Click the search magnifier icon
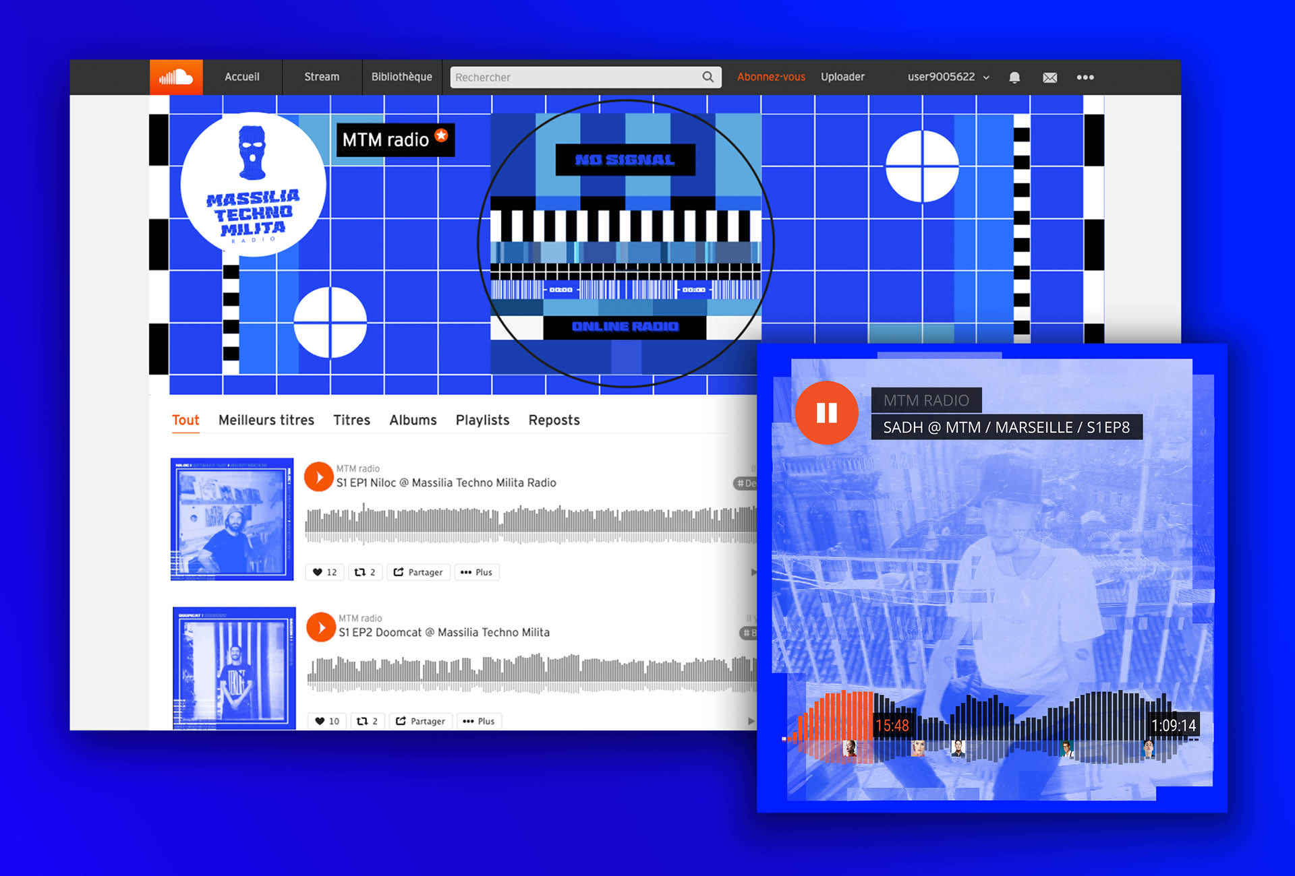1295x876 pixels. (708, 77)
